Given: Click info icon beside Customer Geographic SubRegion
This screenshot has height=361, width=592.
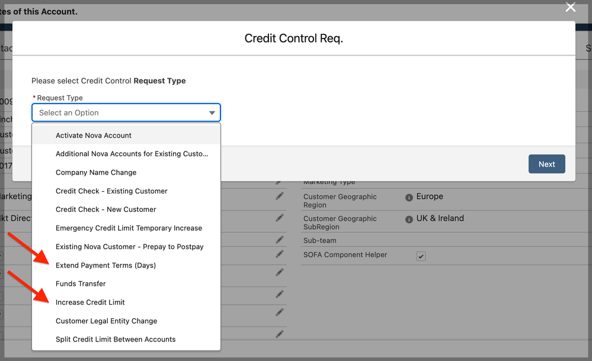Looking at the screenshot, I should click(409, 220).
